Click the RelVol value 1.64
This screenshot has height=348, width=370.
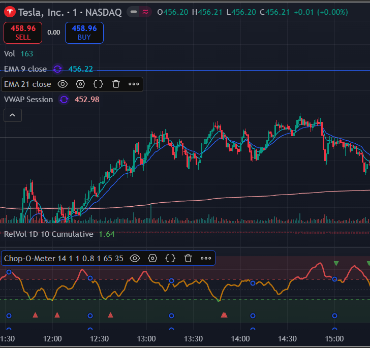pyautogui.click(x=107, y=234)
